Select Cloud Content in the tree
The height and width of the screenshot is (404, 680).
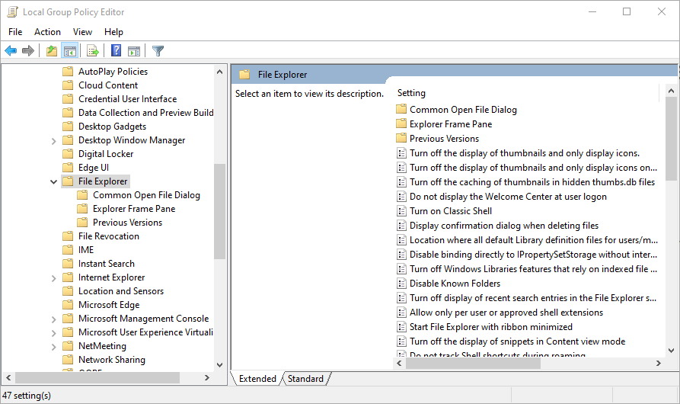108,85
